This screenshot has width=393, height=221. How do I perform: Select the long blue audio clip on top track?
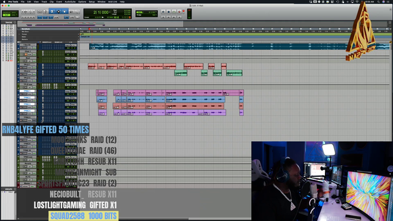click(239, 47)
